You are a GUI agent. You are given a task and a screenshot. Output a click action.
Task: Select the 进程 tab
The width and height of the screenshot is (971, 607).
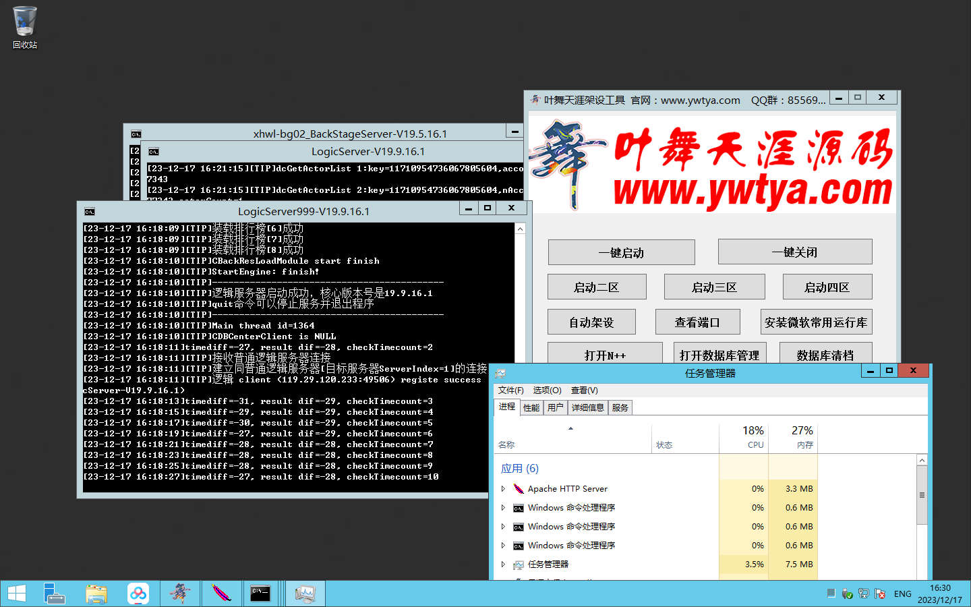[507, 407]
